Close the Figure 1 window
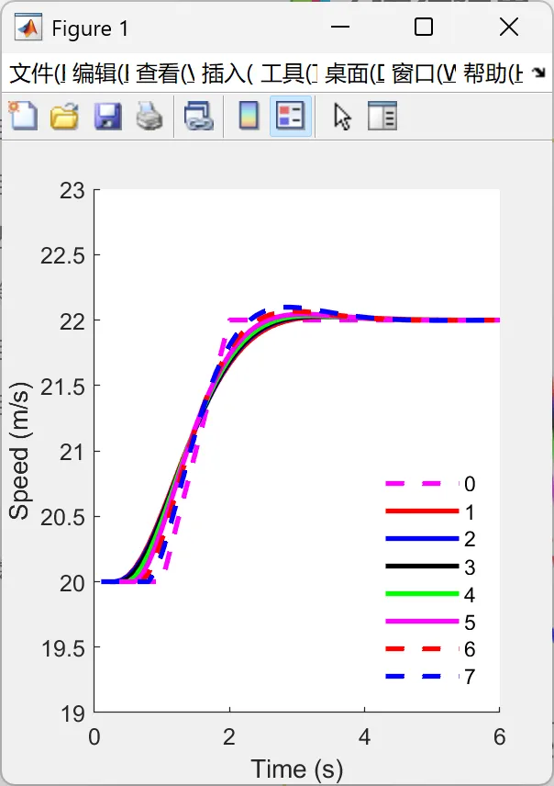The width and height of the screenshot is (554, 786). [x=509, y=27]
